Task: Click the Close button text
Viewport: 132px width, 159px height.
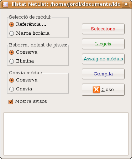Action: [107, 90]
